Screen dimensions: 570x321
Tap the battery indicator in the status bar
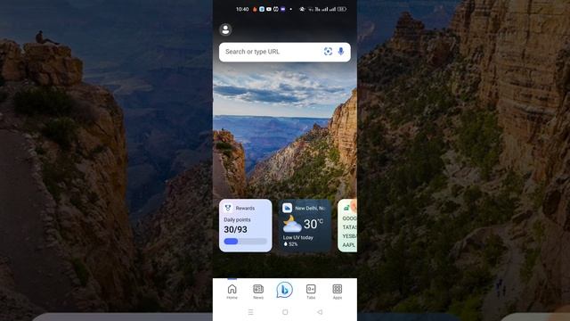coord(342,9)
